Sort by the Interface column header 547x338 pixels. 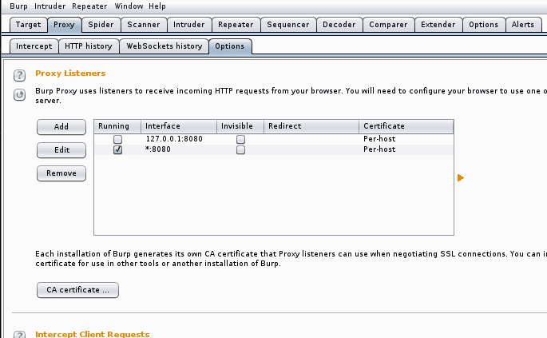[x=179, y=126]
